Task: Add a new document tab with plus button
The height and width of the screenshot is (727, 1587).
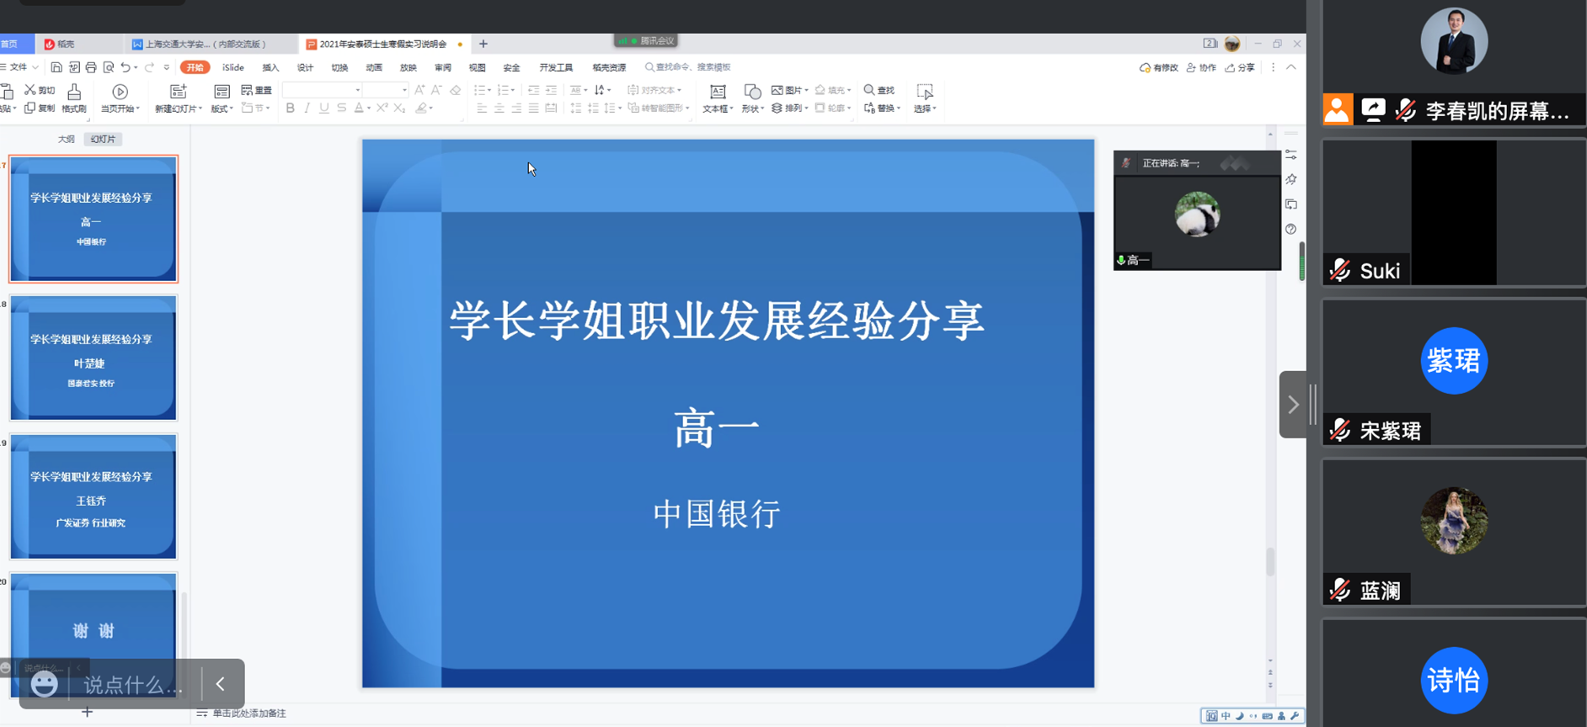Action: 483,44
